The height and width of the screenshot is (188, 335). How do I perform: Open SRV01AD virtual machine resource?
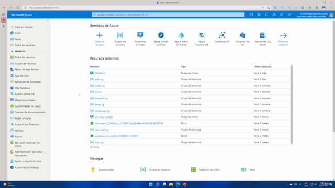click(x=100, y=73)
